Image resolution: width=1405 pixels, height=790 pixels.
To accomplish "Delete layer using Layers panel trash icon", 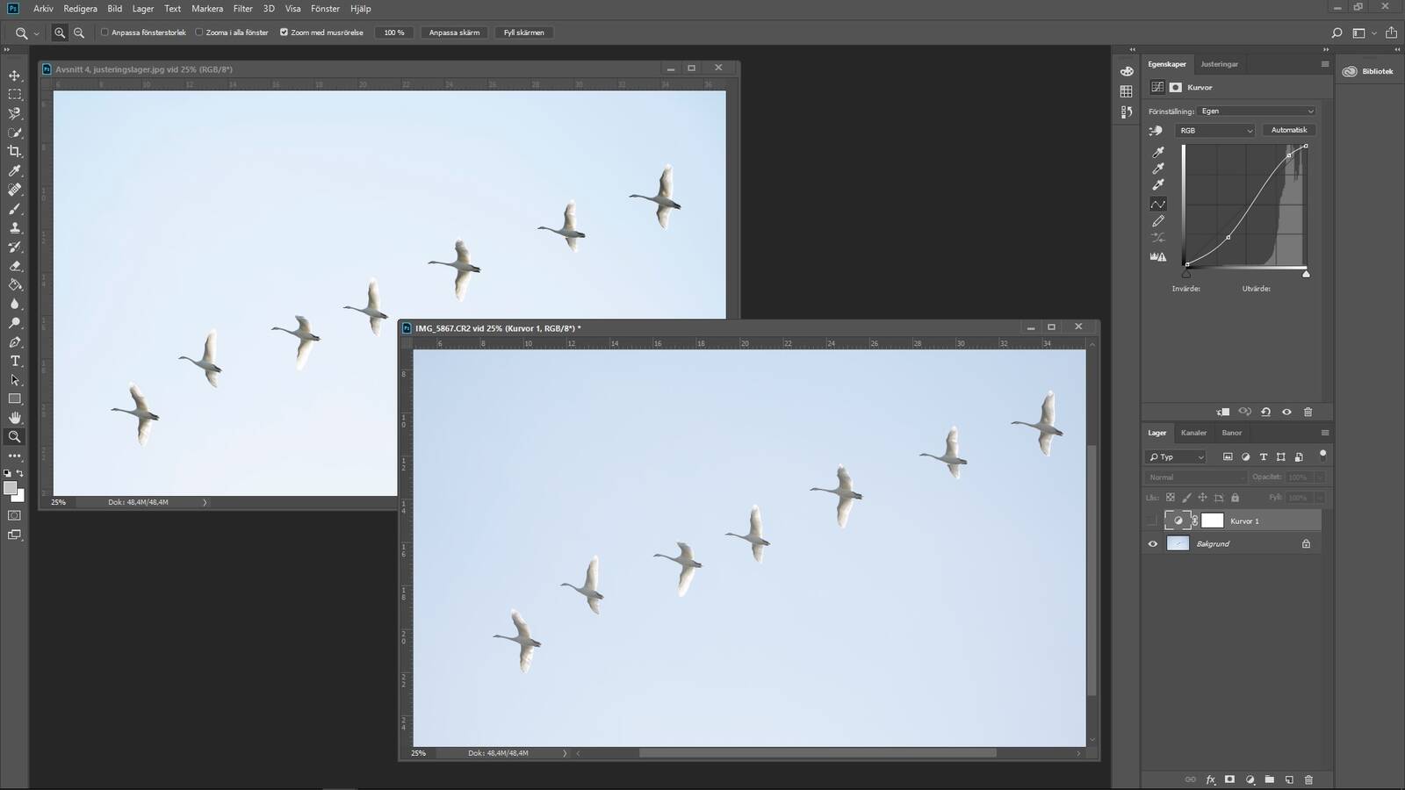I will tap(1308, 779).
